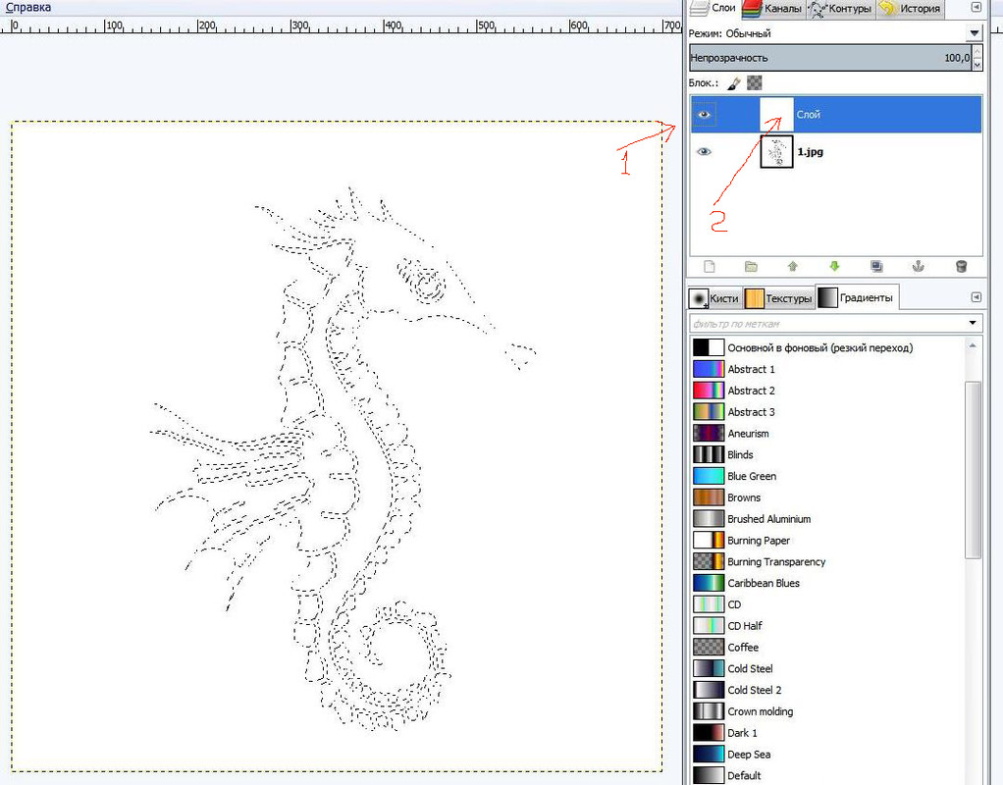
Task: Open the Режим mode dropdown
Action: pos(975,33)
